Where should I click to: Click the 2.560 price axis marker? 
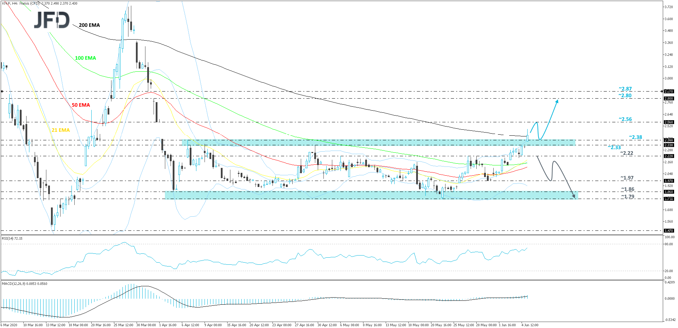(x=668, y=122)
